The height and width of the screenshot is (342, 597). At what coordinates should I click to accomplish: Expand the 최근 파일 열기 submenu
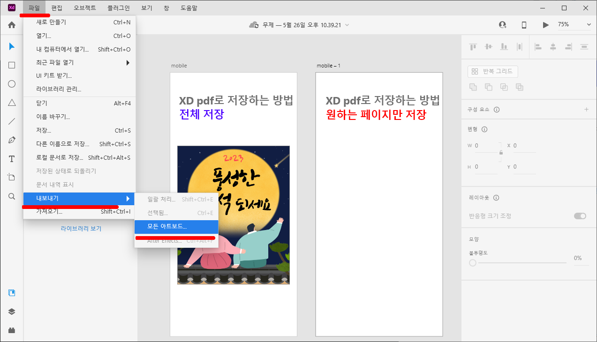tap(80, 62)
